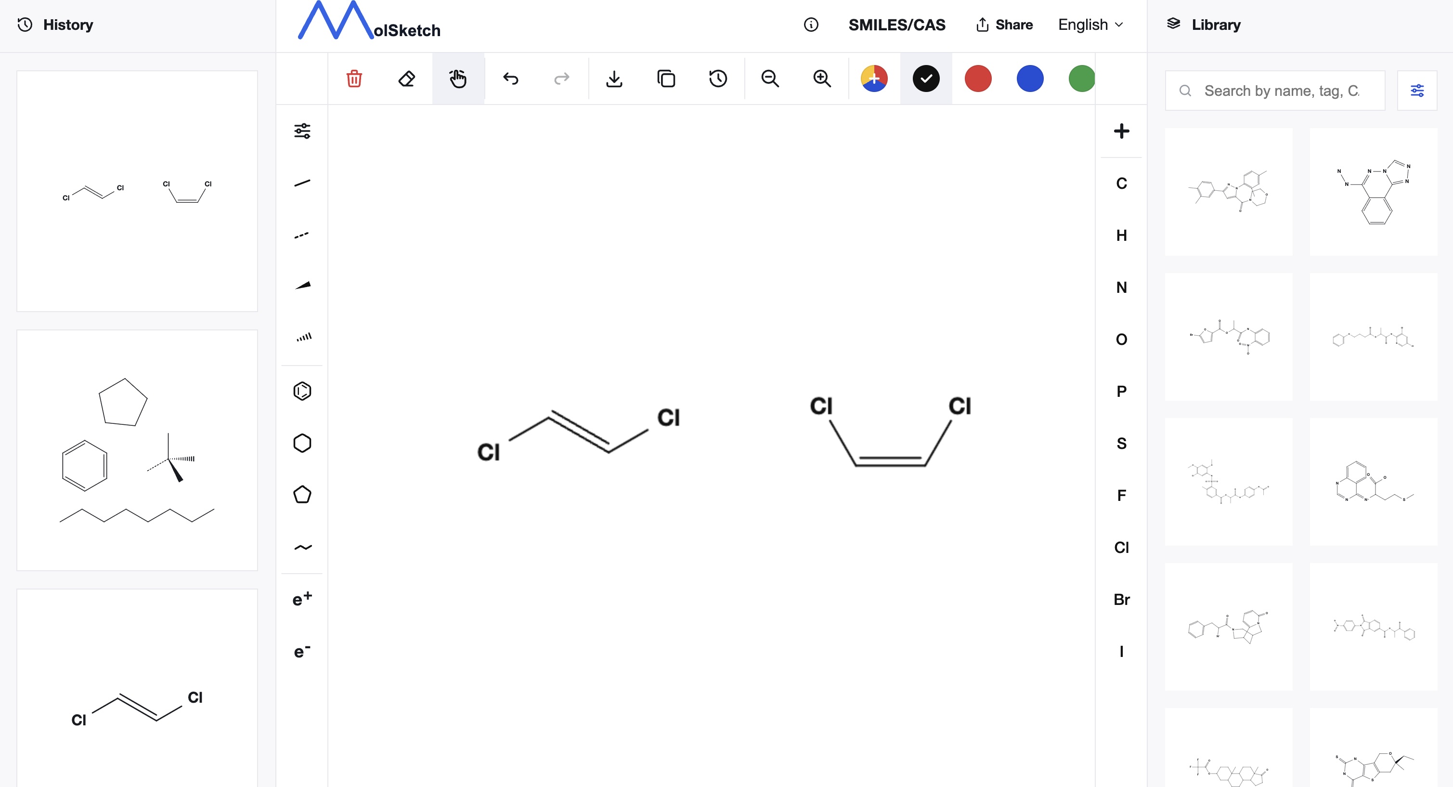
Task: Select the solid wedge bond tool
Action: (302, 286)
